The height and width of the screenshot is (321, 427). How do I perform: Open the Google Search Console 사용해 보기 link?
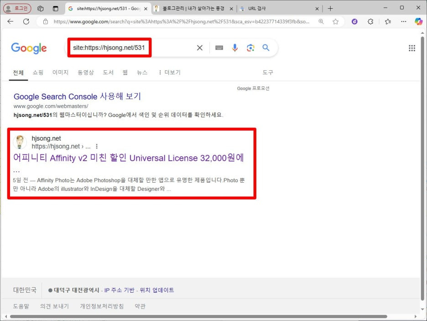77,96
